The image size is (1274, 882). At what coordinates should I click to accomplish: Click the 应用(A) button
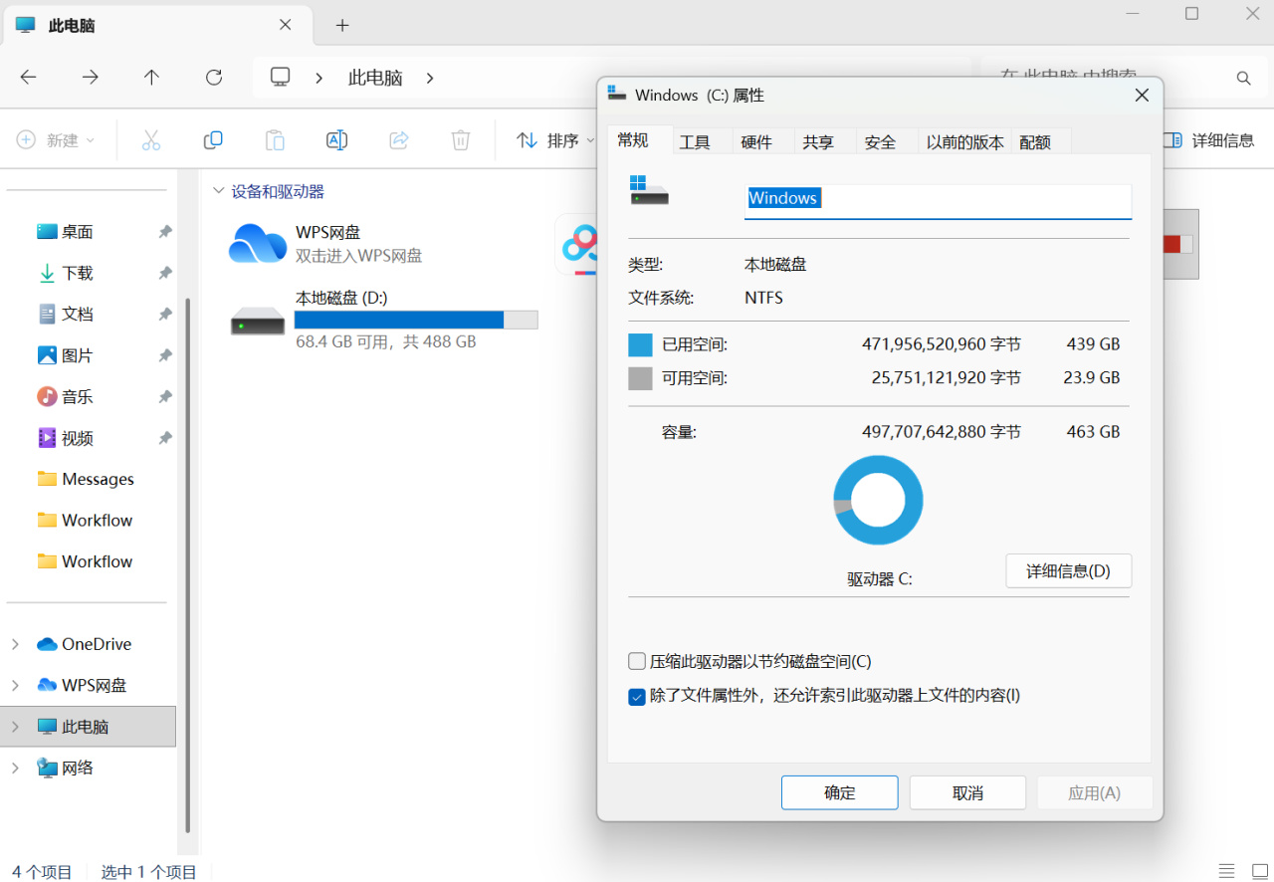[x=1095, y=793]
